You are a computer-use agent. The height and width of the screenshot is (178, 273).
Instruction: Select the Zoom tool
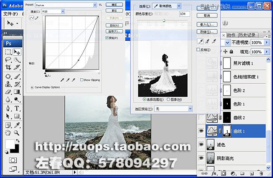point(17,133)
